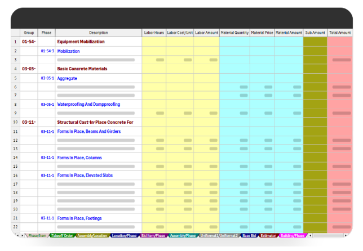Select the Group column header
The height and width of the screenshot is (251, 363).
click(29, 33)
